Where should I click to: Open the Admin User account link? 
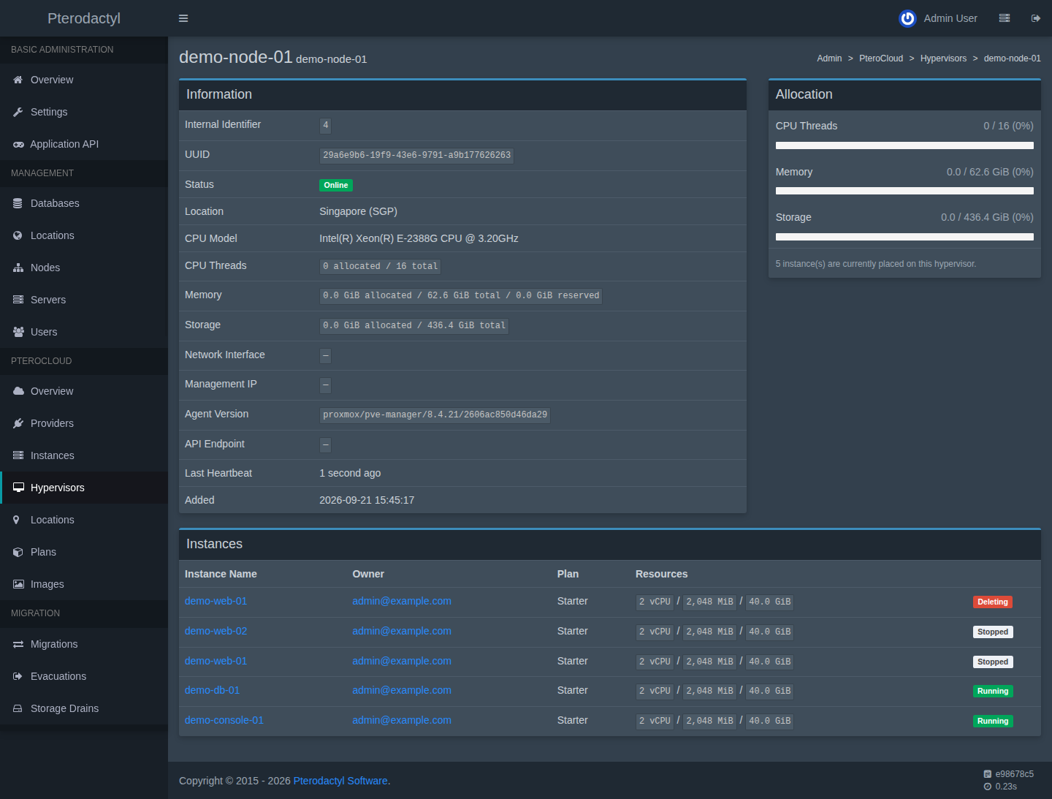pyautogui.click(x=938, y=18)
